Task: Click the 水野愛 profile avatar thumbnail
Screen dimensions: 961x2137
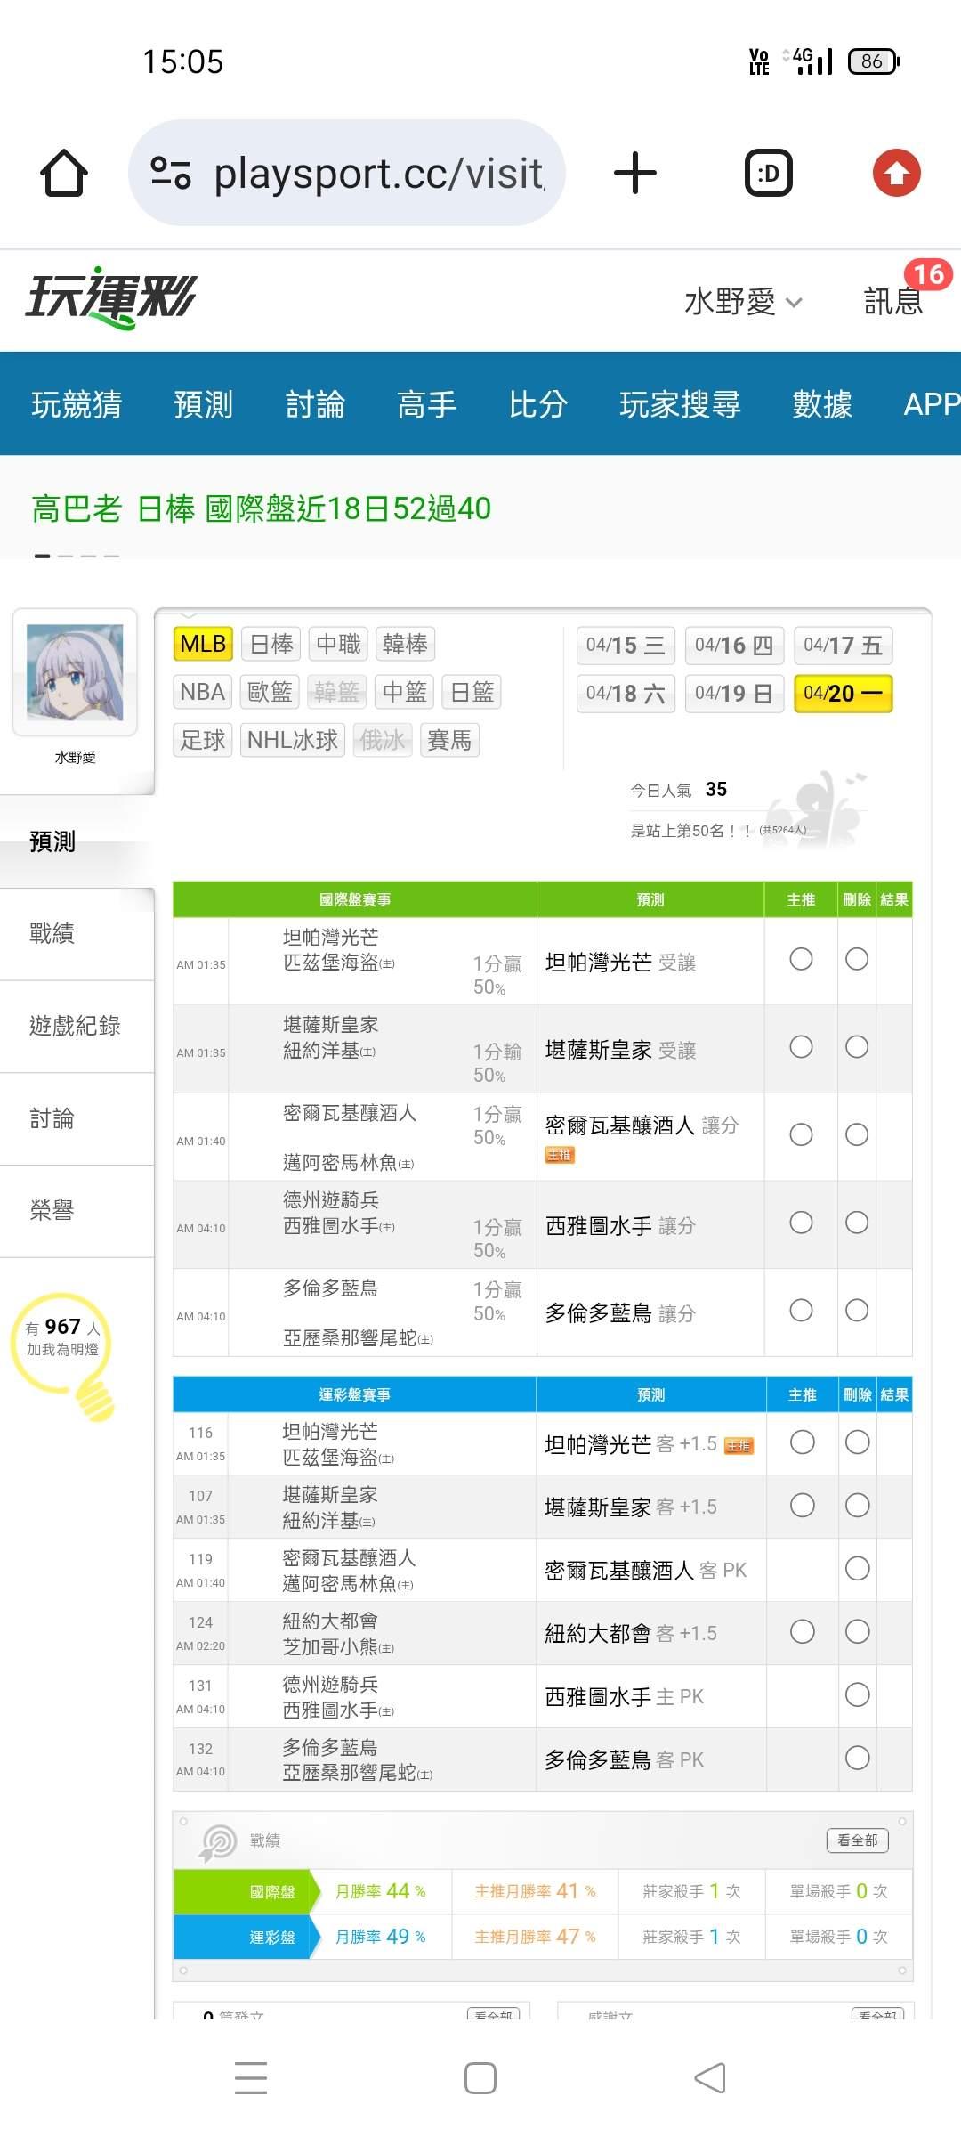Action: tap(75, 672)
